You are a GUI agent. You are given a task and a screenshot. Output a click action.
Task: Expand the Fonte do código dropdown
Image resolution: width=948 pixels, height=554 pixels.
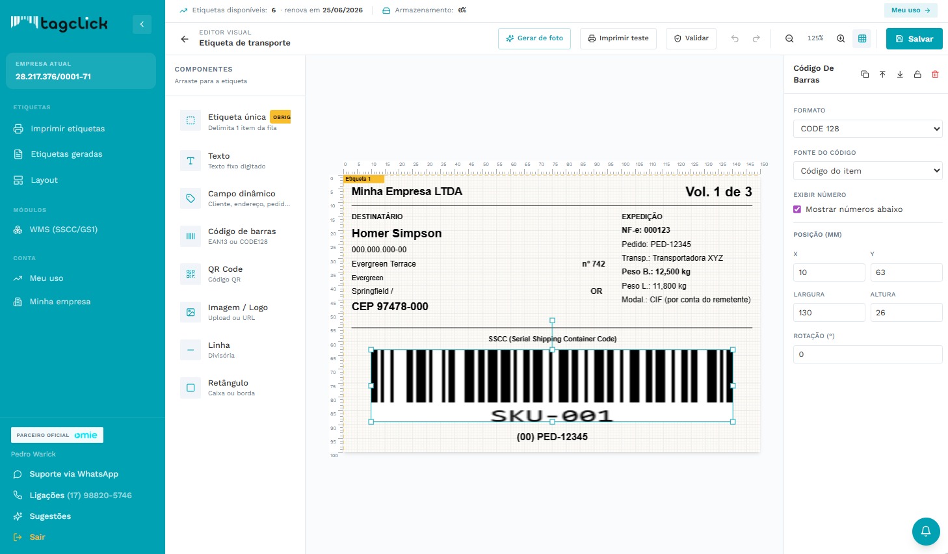click(x=867, y=171)
